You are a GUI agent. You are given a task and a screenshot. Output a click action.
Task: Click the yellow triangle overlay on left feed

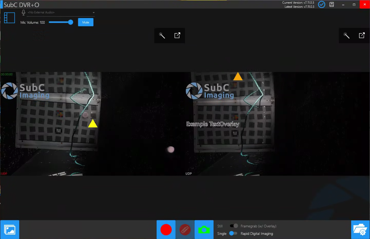point(93,124)
